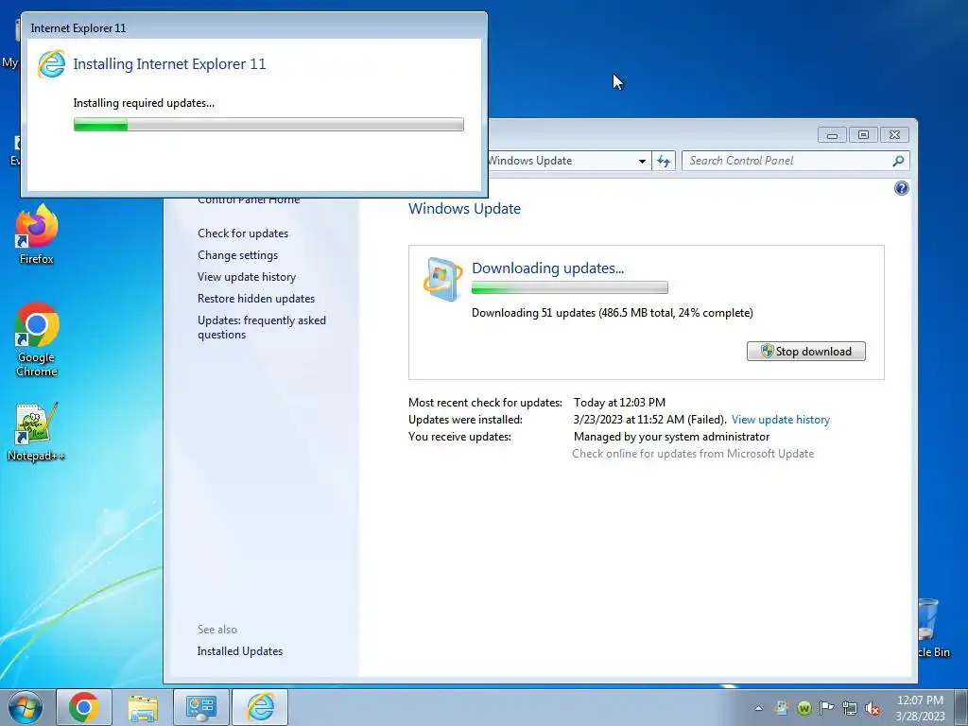Click Check online for updates from Microsoft Update
Screen dimensions: 968x726
point(693,454)
